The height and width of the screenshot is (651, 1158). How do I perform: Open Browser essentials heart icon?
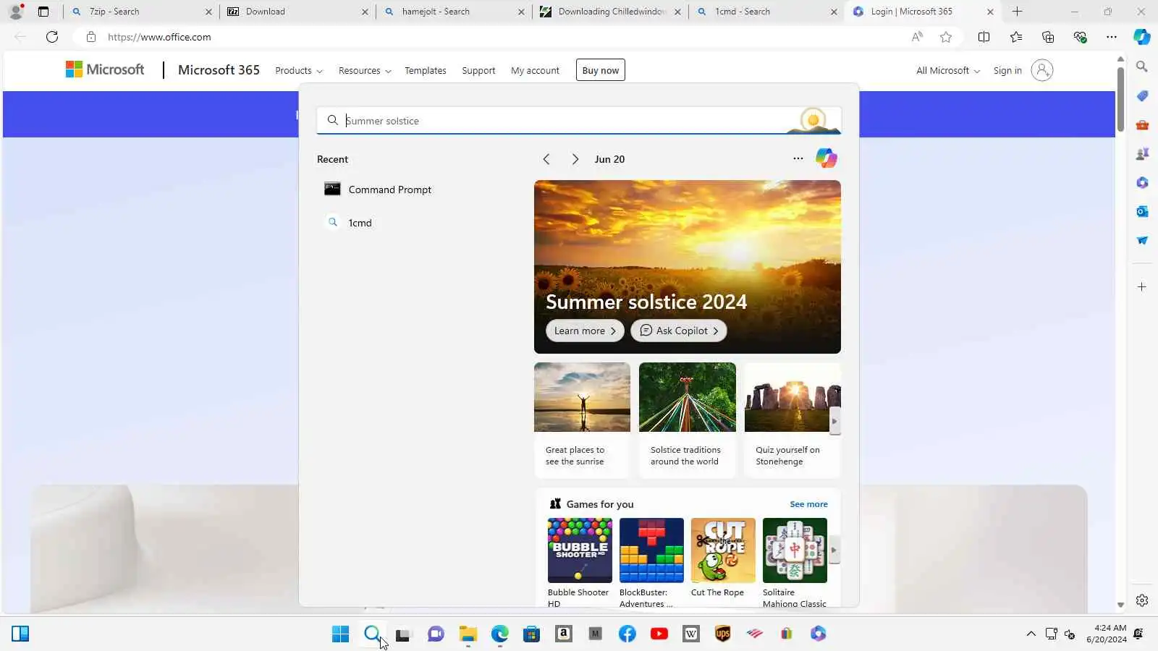pyautogui.click(x=1080, y=37)
